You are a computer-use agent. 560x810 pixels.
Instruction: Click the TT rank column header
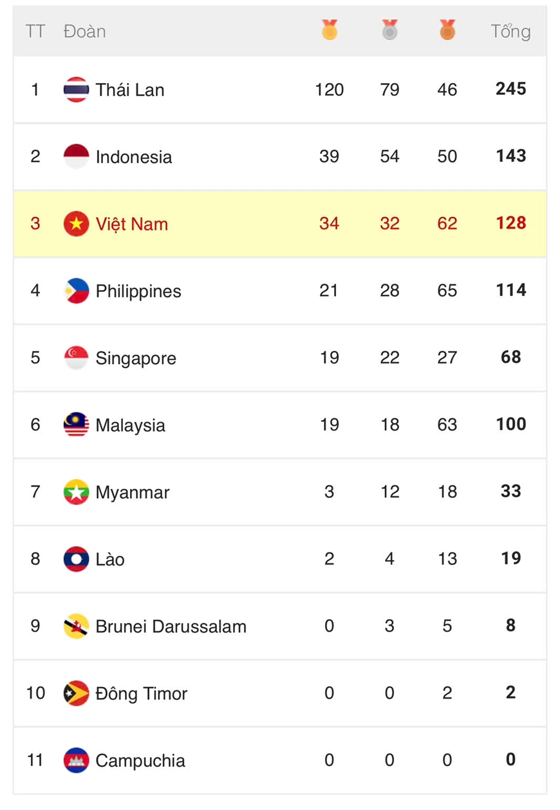pos(35,31)
